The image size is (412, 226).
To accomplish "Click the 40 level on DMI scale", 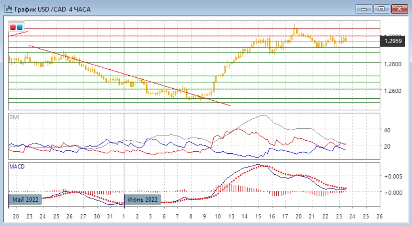I will 386,130.
